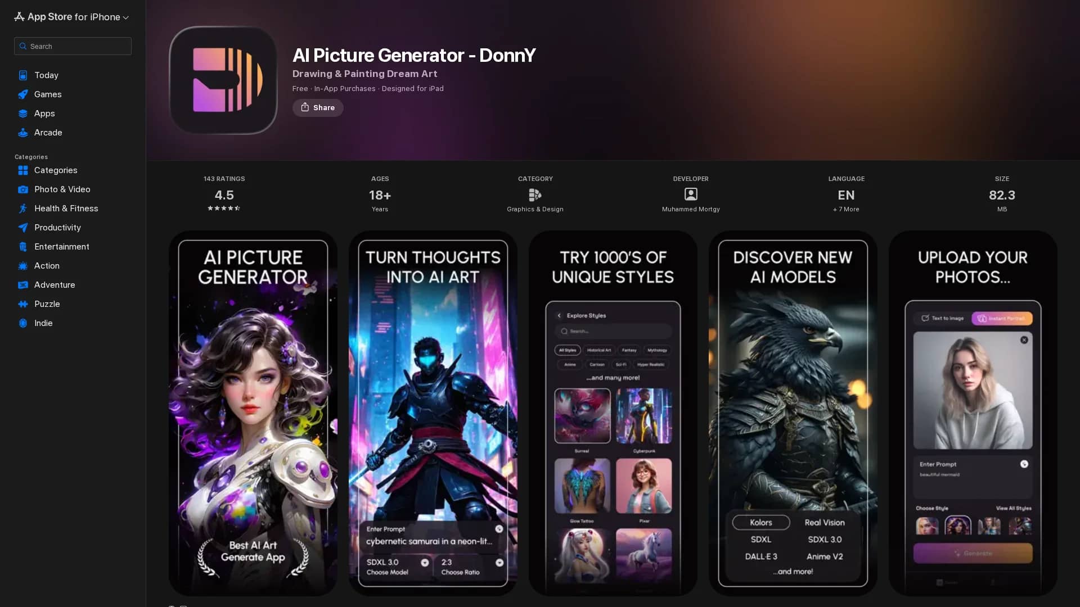Open the Today section
Screen dimensions: 1080x607
coord(46,75)
